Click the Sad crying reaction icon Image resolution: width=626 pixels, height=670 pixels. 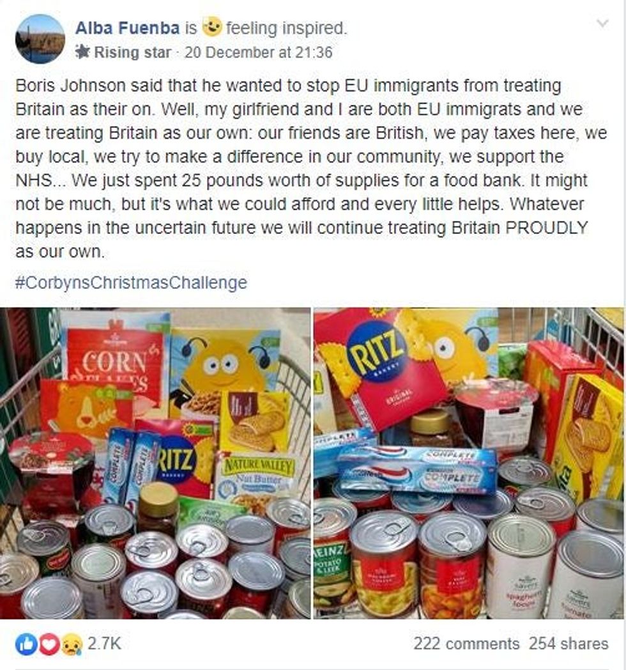pos(73,644)
